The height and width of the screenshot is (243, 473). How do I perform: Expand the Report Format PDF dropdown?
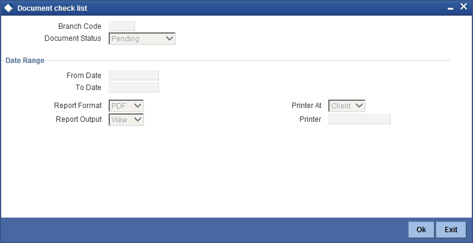[x=126, y=106]
